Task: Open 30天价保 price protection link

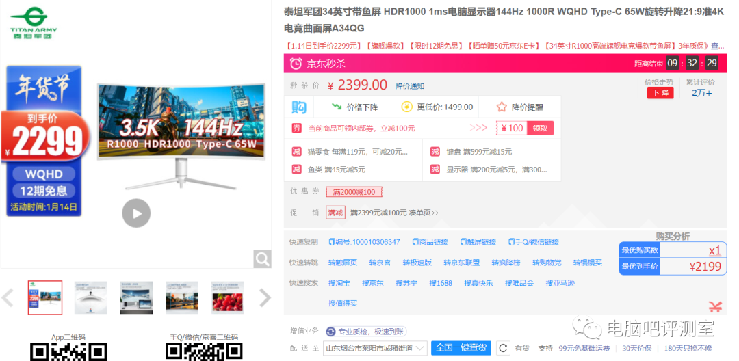Action: click(637, 349)
